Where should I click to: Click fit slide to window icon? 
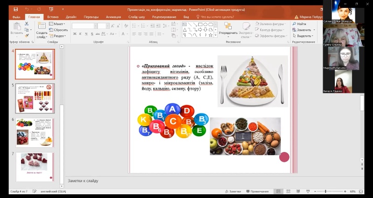coord(362,191)
